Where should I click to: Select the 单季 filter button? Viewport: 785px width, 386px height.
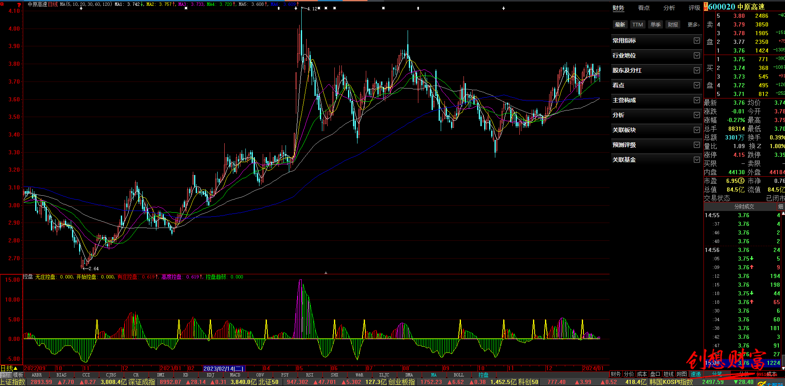tap(655, 25)
